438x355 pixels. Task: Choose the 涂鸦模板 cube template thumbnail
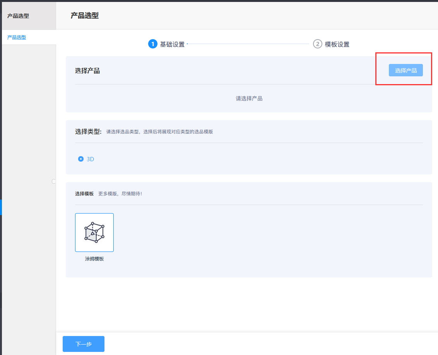[x=94, y=233]
